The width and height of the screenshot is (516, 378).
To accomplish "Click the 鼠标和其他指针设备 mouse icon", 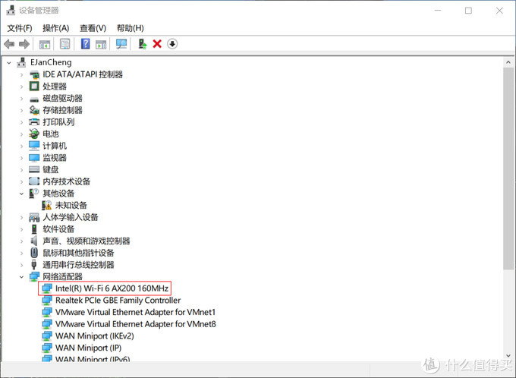I will (x=34, y=253).
